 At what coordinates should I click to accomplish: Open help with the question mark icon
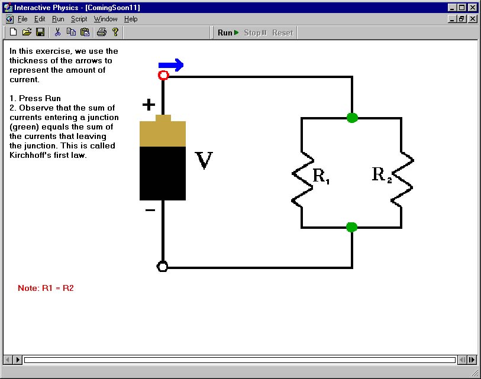(x=115, y=32)
